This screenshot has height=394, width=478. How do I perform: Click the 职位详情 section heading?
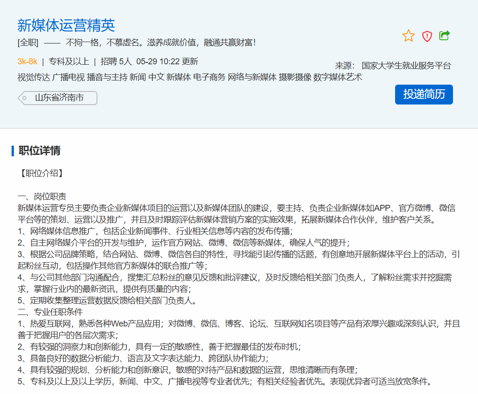(39, 151)
